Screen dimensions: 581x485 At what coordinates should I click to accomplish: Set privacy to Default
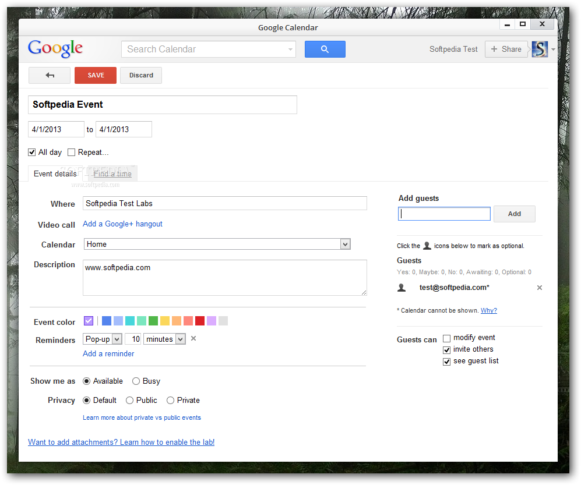pyautogui.click(x=86, y=400)
